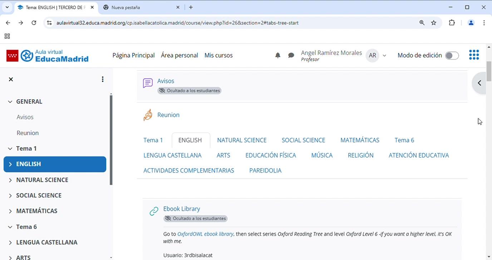Open the ATENCIÓN EDUCATIVA tab
The width and height of the screenshot is (492, 260).
419,155
